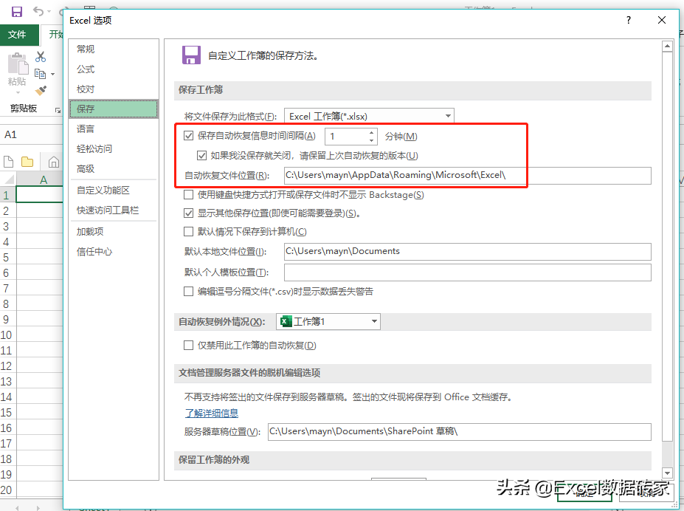
Task: Select cell A1 in the worksheet
Action: pos(40,194)
